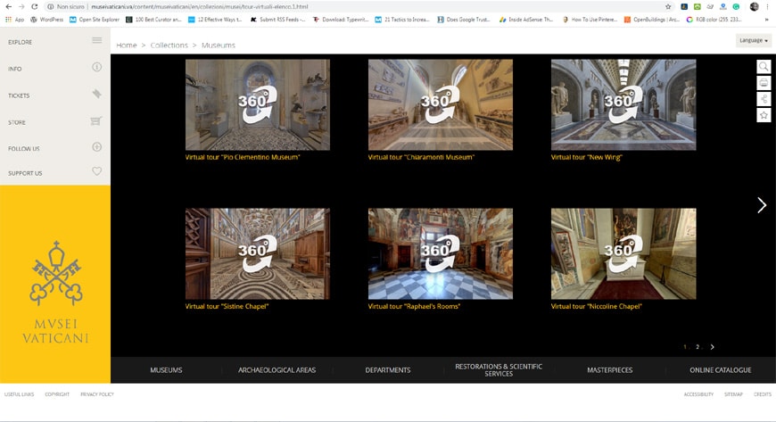Open the WordPress bookmark
776x422 pixels.
(x=47, y=20)
